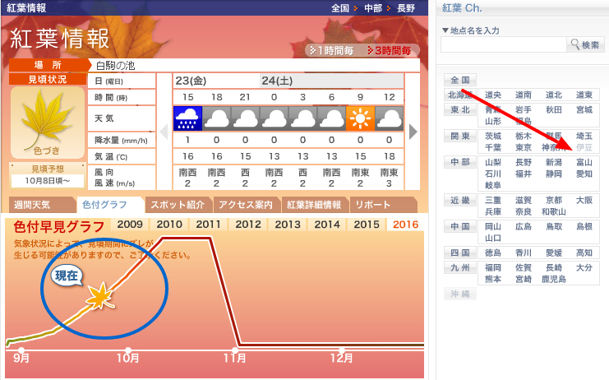
Task: Show later forecast with right arrow
Action: [413, 132]
